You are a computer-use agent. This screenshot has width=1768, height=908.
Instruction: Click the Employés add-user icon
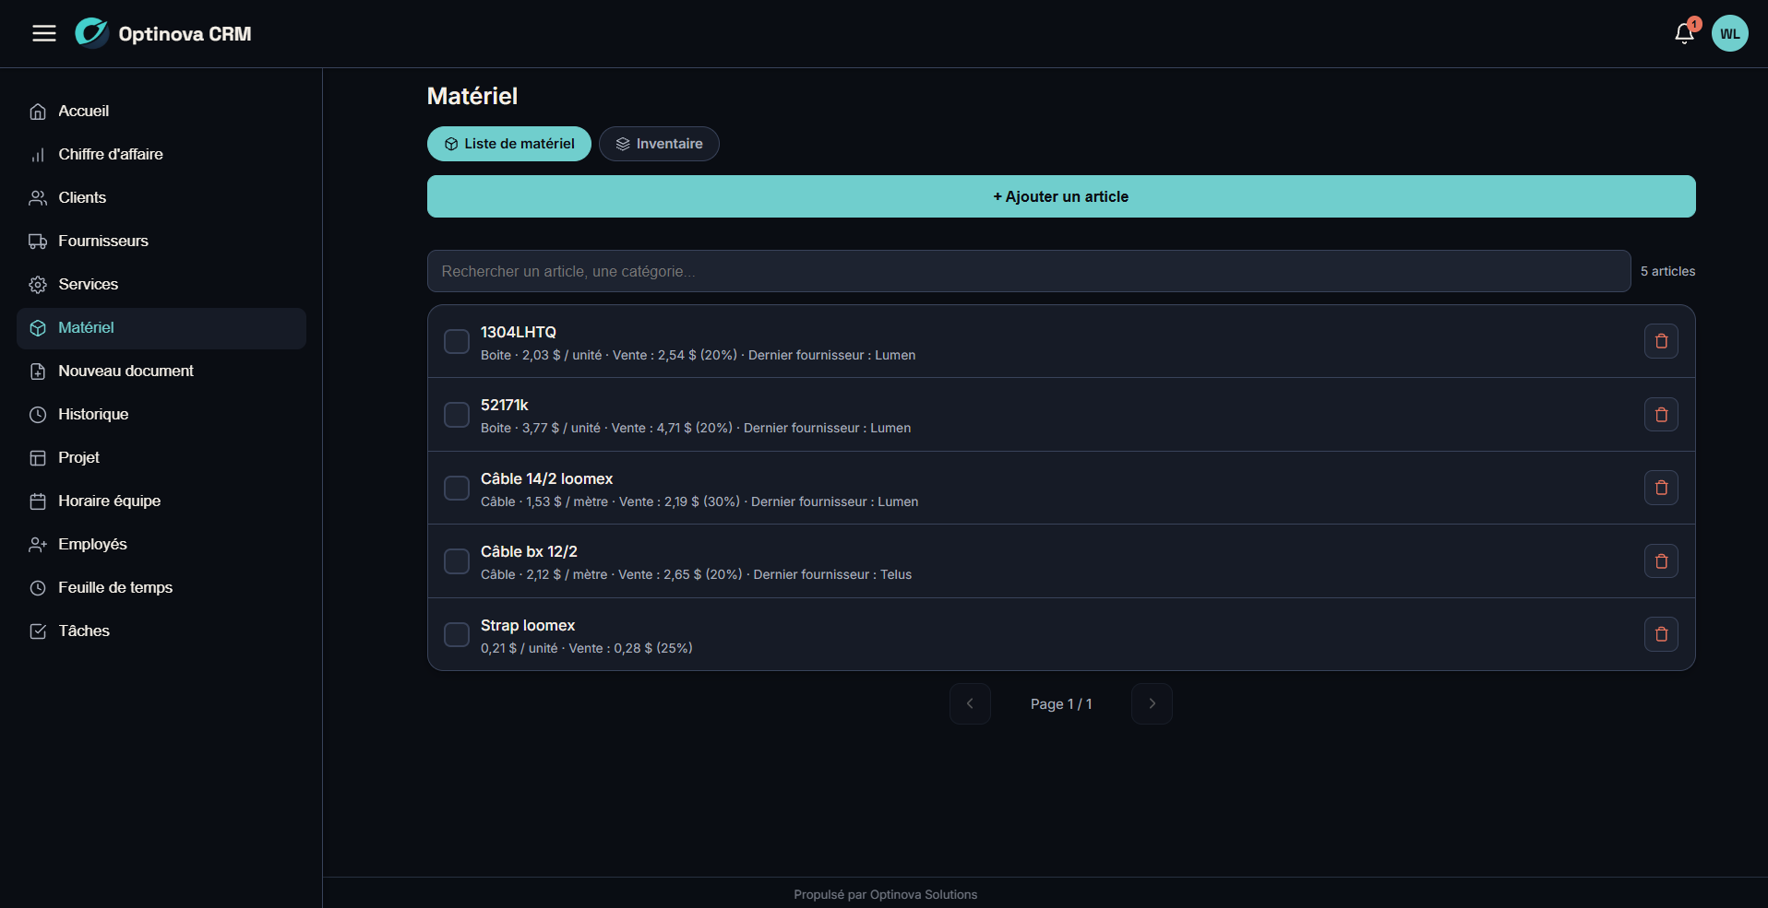tap(38, 545)
